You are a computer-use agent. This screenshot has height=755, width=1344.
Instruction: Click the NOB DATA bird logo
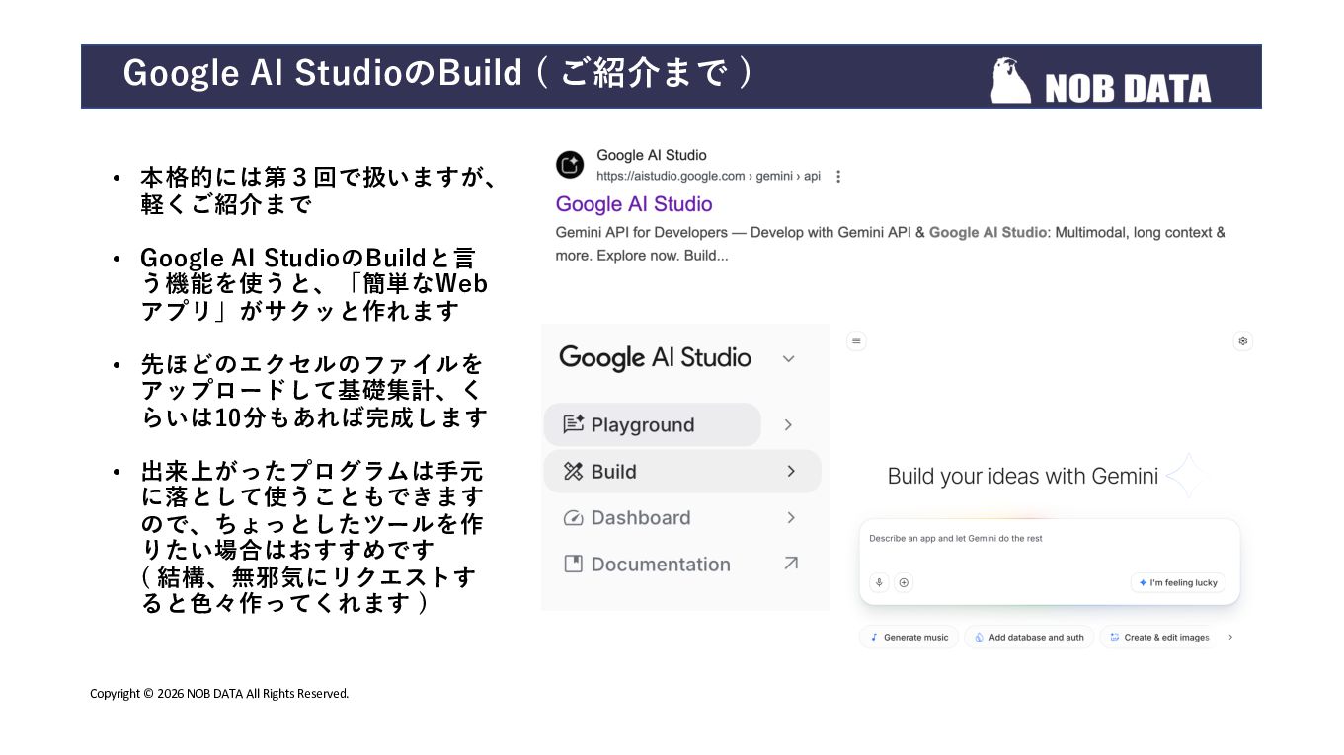1011,80
